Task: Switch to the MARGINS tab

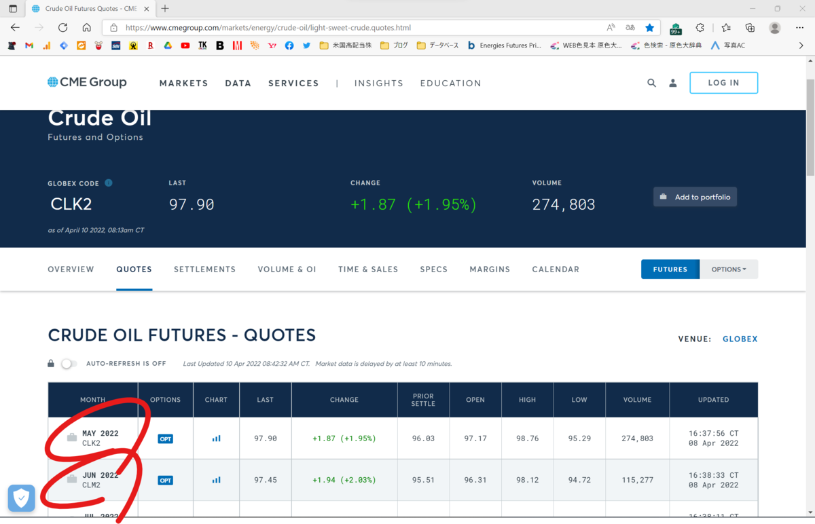Action: (490, 269)
